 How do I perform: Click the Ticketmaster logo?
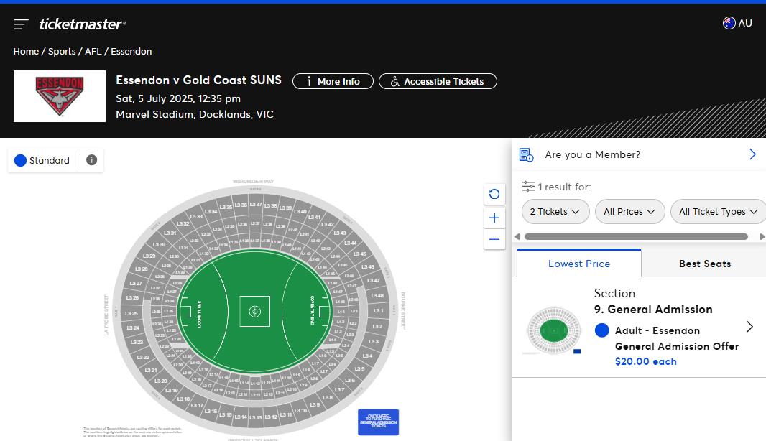click(x=83, y=24)
